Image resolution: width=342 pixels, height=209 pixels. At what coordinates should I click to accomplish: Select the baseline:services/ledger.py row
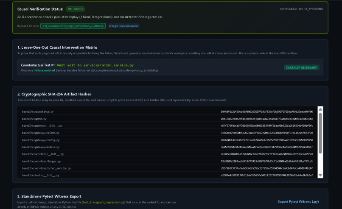(167, 161)
